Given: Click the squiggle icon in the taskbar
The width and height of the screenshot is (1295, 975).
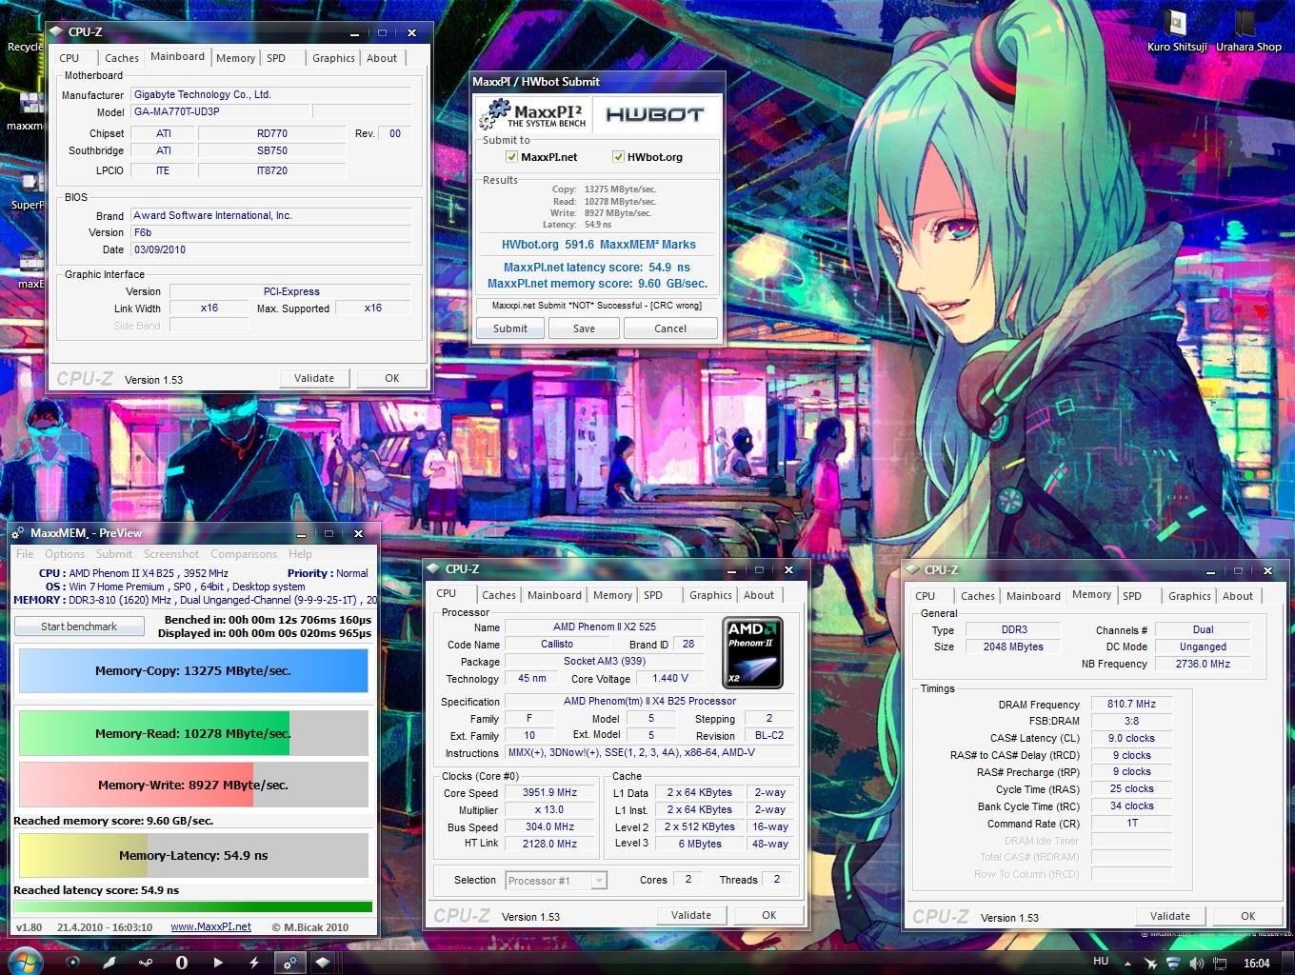Looking at the screenshot, I should (145, 963).
